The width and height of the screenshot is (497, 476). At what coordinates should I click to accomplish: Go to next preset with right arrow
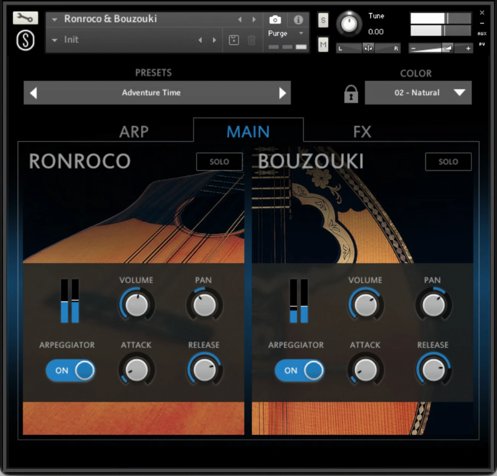click(x=282, y=93)
